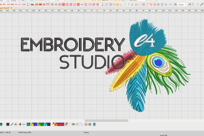Click the green globe icon right of None
The width and height of the screenshot is (204, 136).
coord(190,5)
